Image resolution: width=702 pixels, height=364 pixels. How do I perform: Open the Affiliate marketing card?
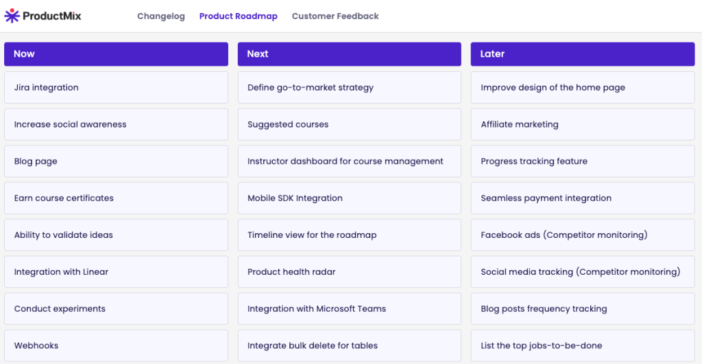point(582,125)
